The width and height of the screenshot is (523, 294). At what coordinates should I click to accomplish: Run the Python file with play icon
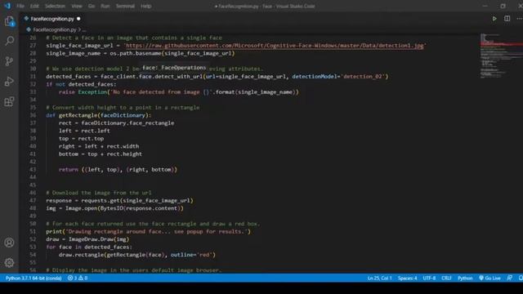pyautogui.click(x=494, y=19)
